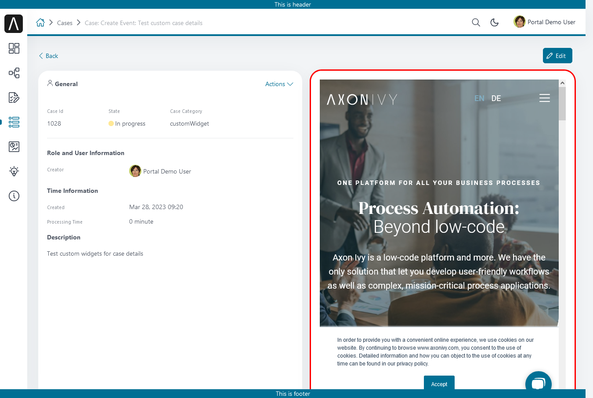Toggle dark mode moon icon

pos(495,22)
